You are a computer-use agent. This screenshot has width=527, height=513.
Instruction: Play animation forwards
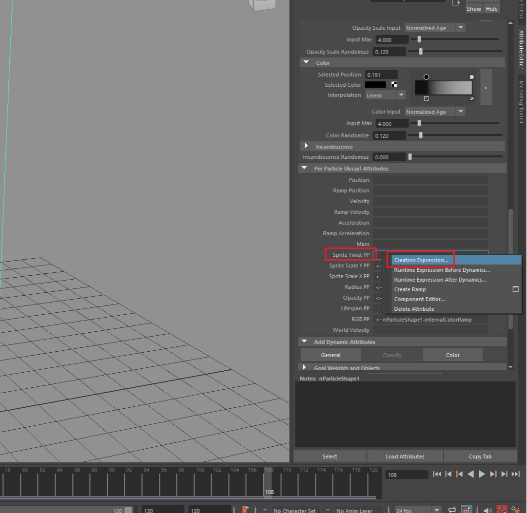coord(482,474)
